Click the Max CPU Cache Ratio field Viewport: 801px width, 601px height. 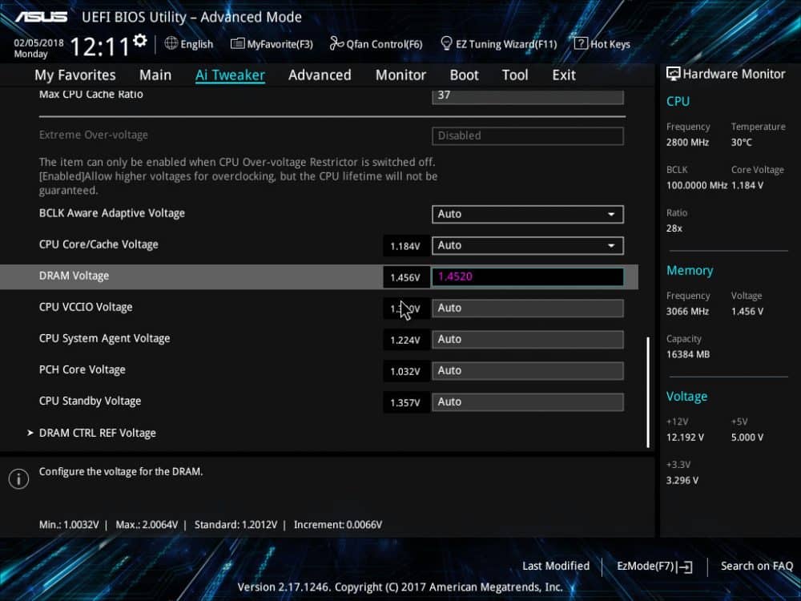coord(528,96)
